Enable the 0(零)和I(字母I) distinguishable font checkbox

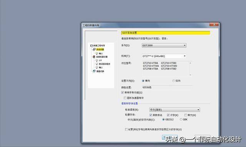(x=126, y=129)
